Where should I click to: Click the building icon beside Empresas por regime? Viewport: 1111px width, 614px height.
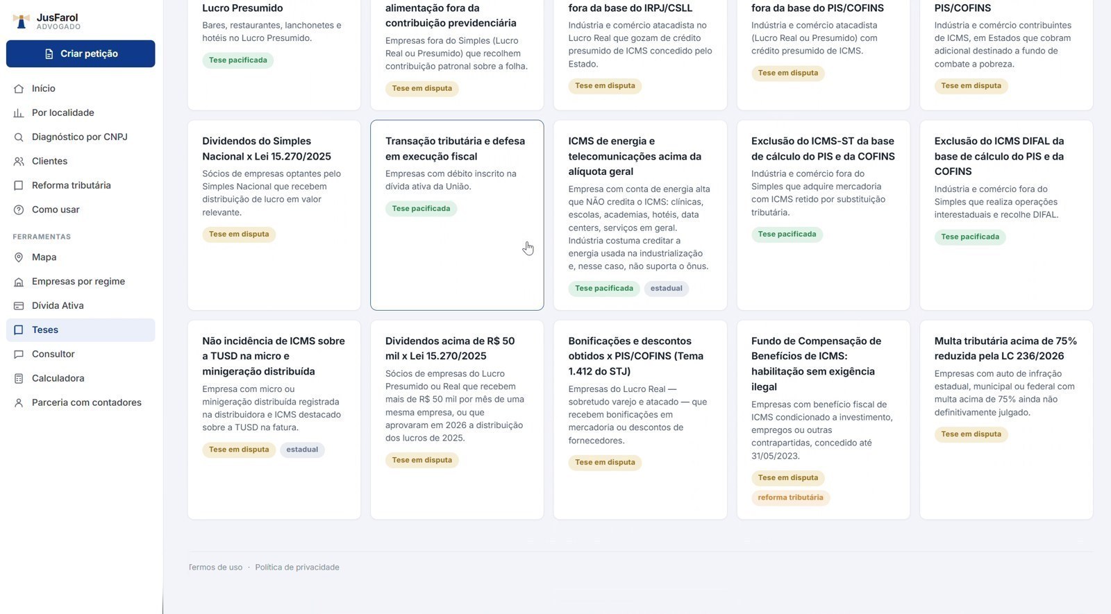[x=19, y=282]
